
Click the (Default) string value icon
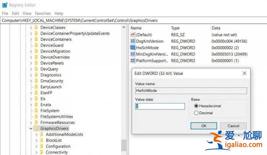point(133,35)
